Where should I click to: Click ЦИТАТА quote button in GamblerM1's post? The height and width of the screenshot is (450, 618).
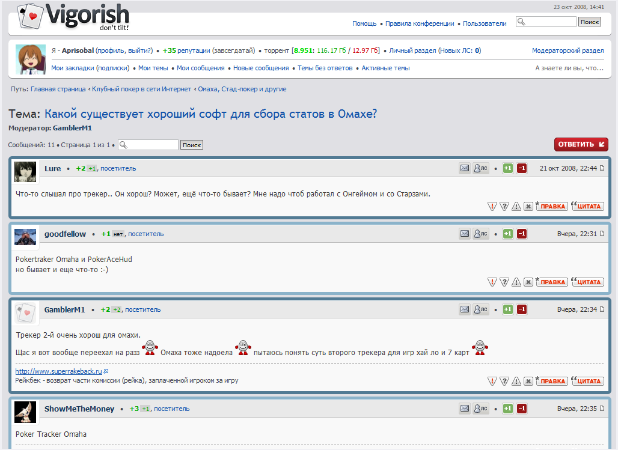pos(588,381)
